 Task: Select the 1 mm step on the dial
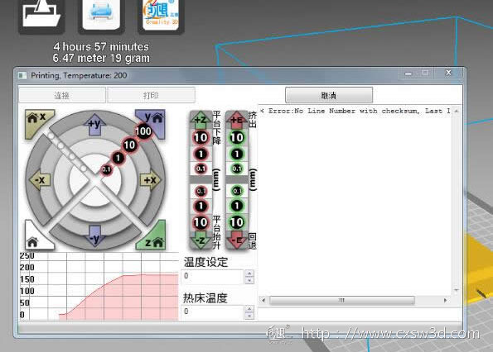coord(118,158)
